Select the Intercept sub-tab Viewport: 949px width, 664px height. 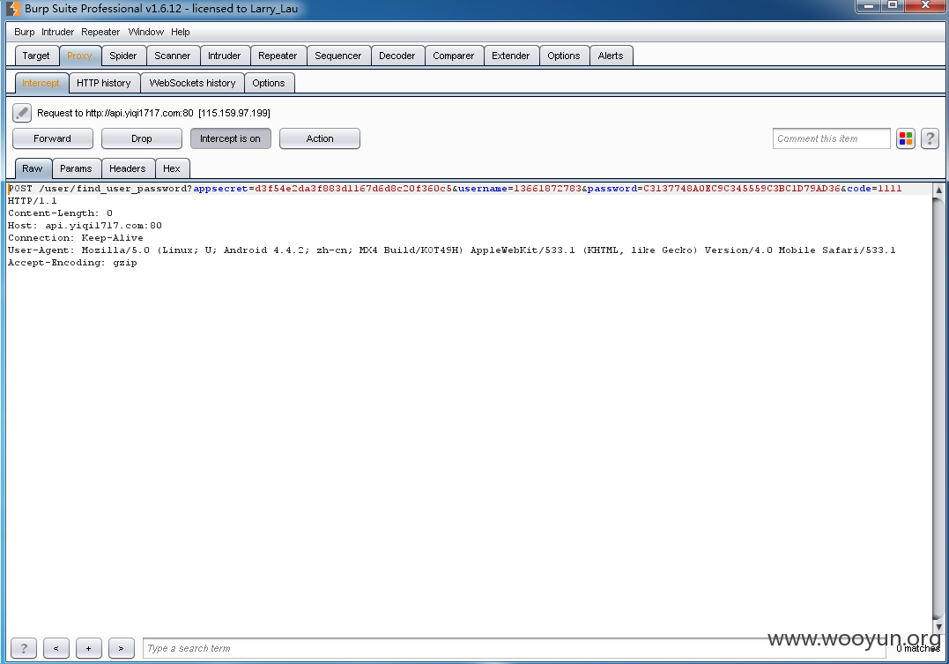coord(41,83)
